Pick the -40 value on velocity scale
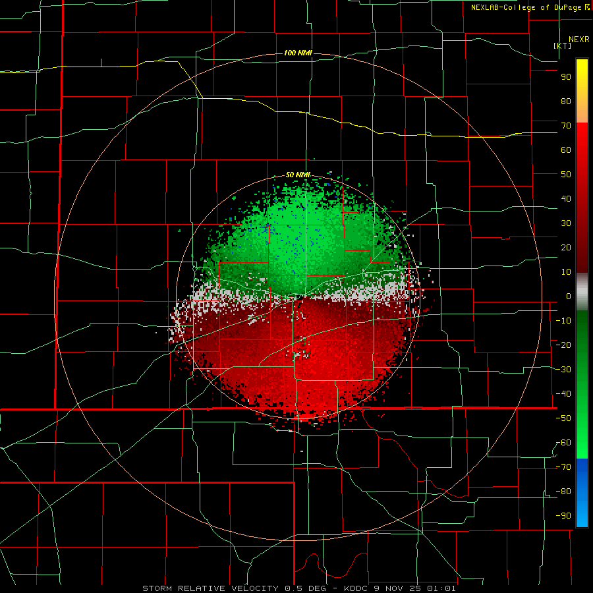This screenshot has width=593, height=593. pos(563,394)
